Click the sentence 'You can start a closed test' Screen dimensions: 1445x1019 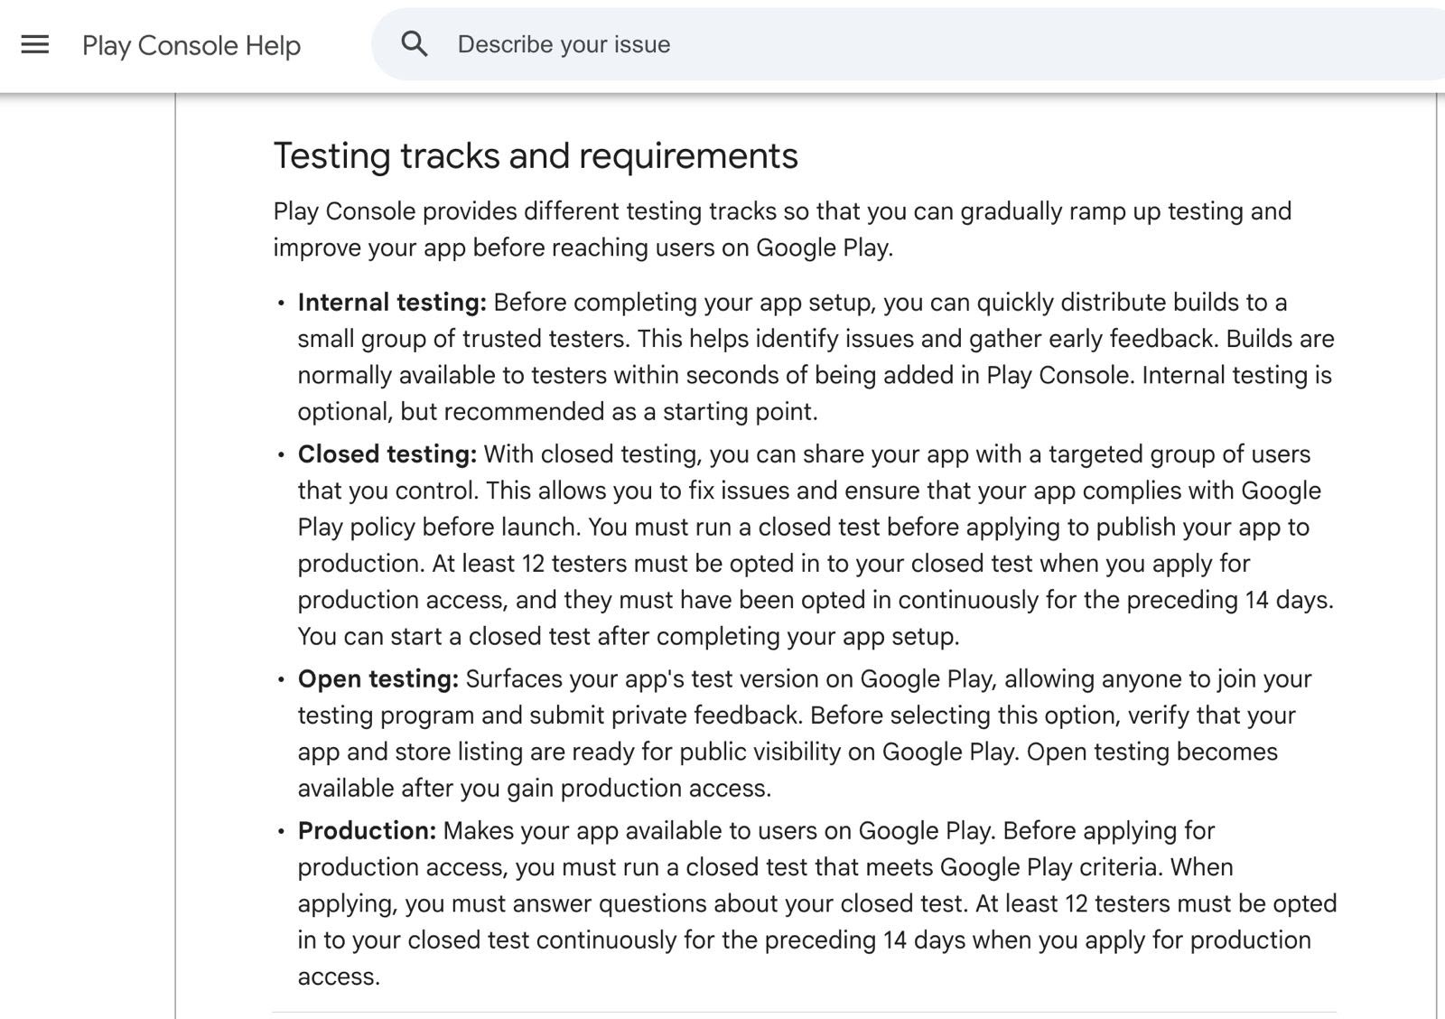(x=629, y=636)
